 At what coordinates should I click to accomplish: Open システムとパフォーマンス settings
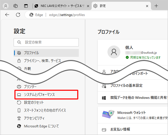tap(46, 94)
